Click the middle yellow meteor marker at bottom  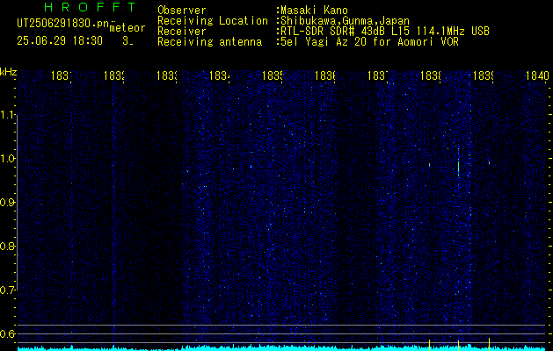458,345
